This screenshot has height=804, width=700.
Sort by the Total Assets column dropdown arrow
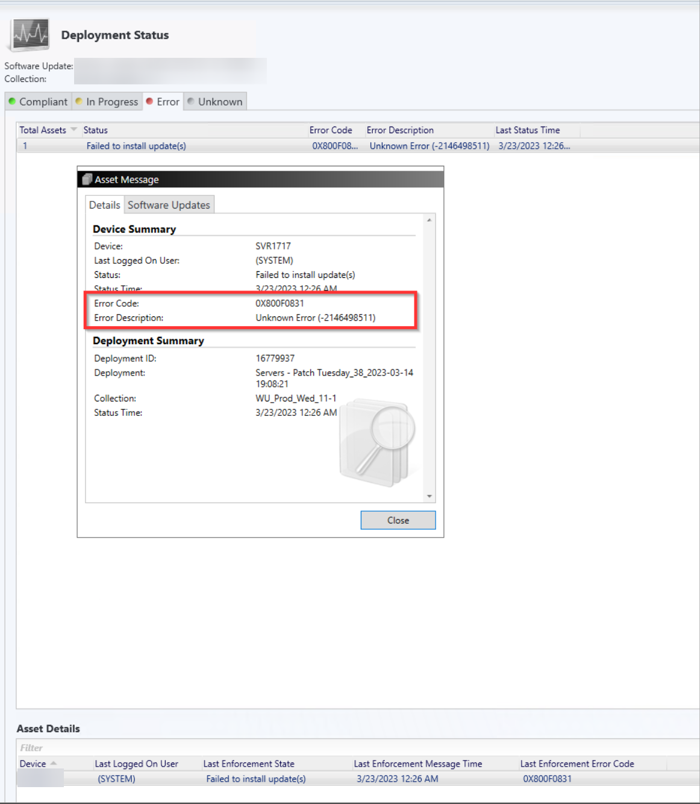click(x=74, y=130)
